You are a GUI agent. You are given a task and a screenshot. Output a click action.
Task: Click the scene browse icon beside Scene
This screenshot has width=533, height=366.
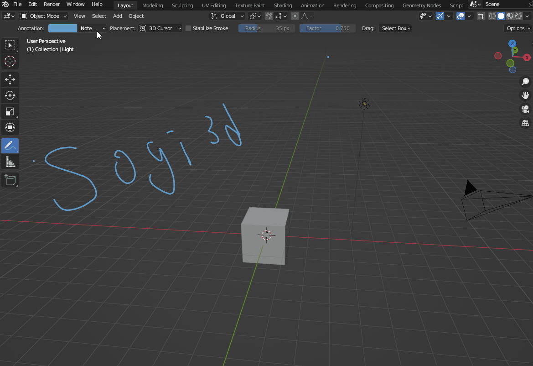tap(475, 5)
